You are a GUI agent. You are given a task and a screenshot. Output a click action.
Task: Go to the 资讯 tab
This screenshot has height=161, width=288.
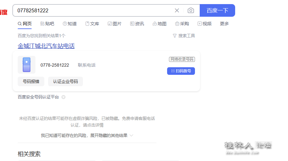tap(137, 24)
